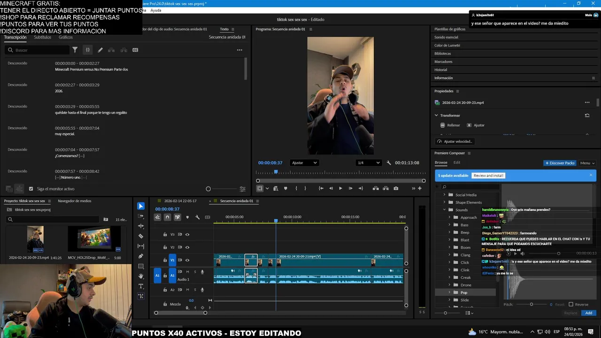Uncheck Siga el monitor activo checkbox
The height and width of the screenshot is (338, 601).
click(x=31, y=189)
